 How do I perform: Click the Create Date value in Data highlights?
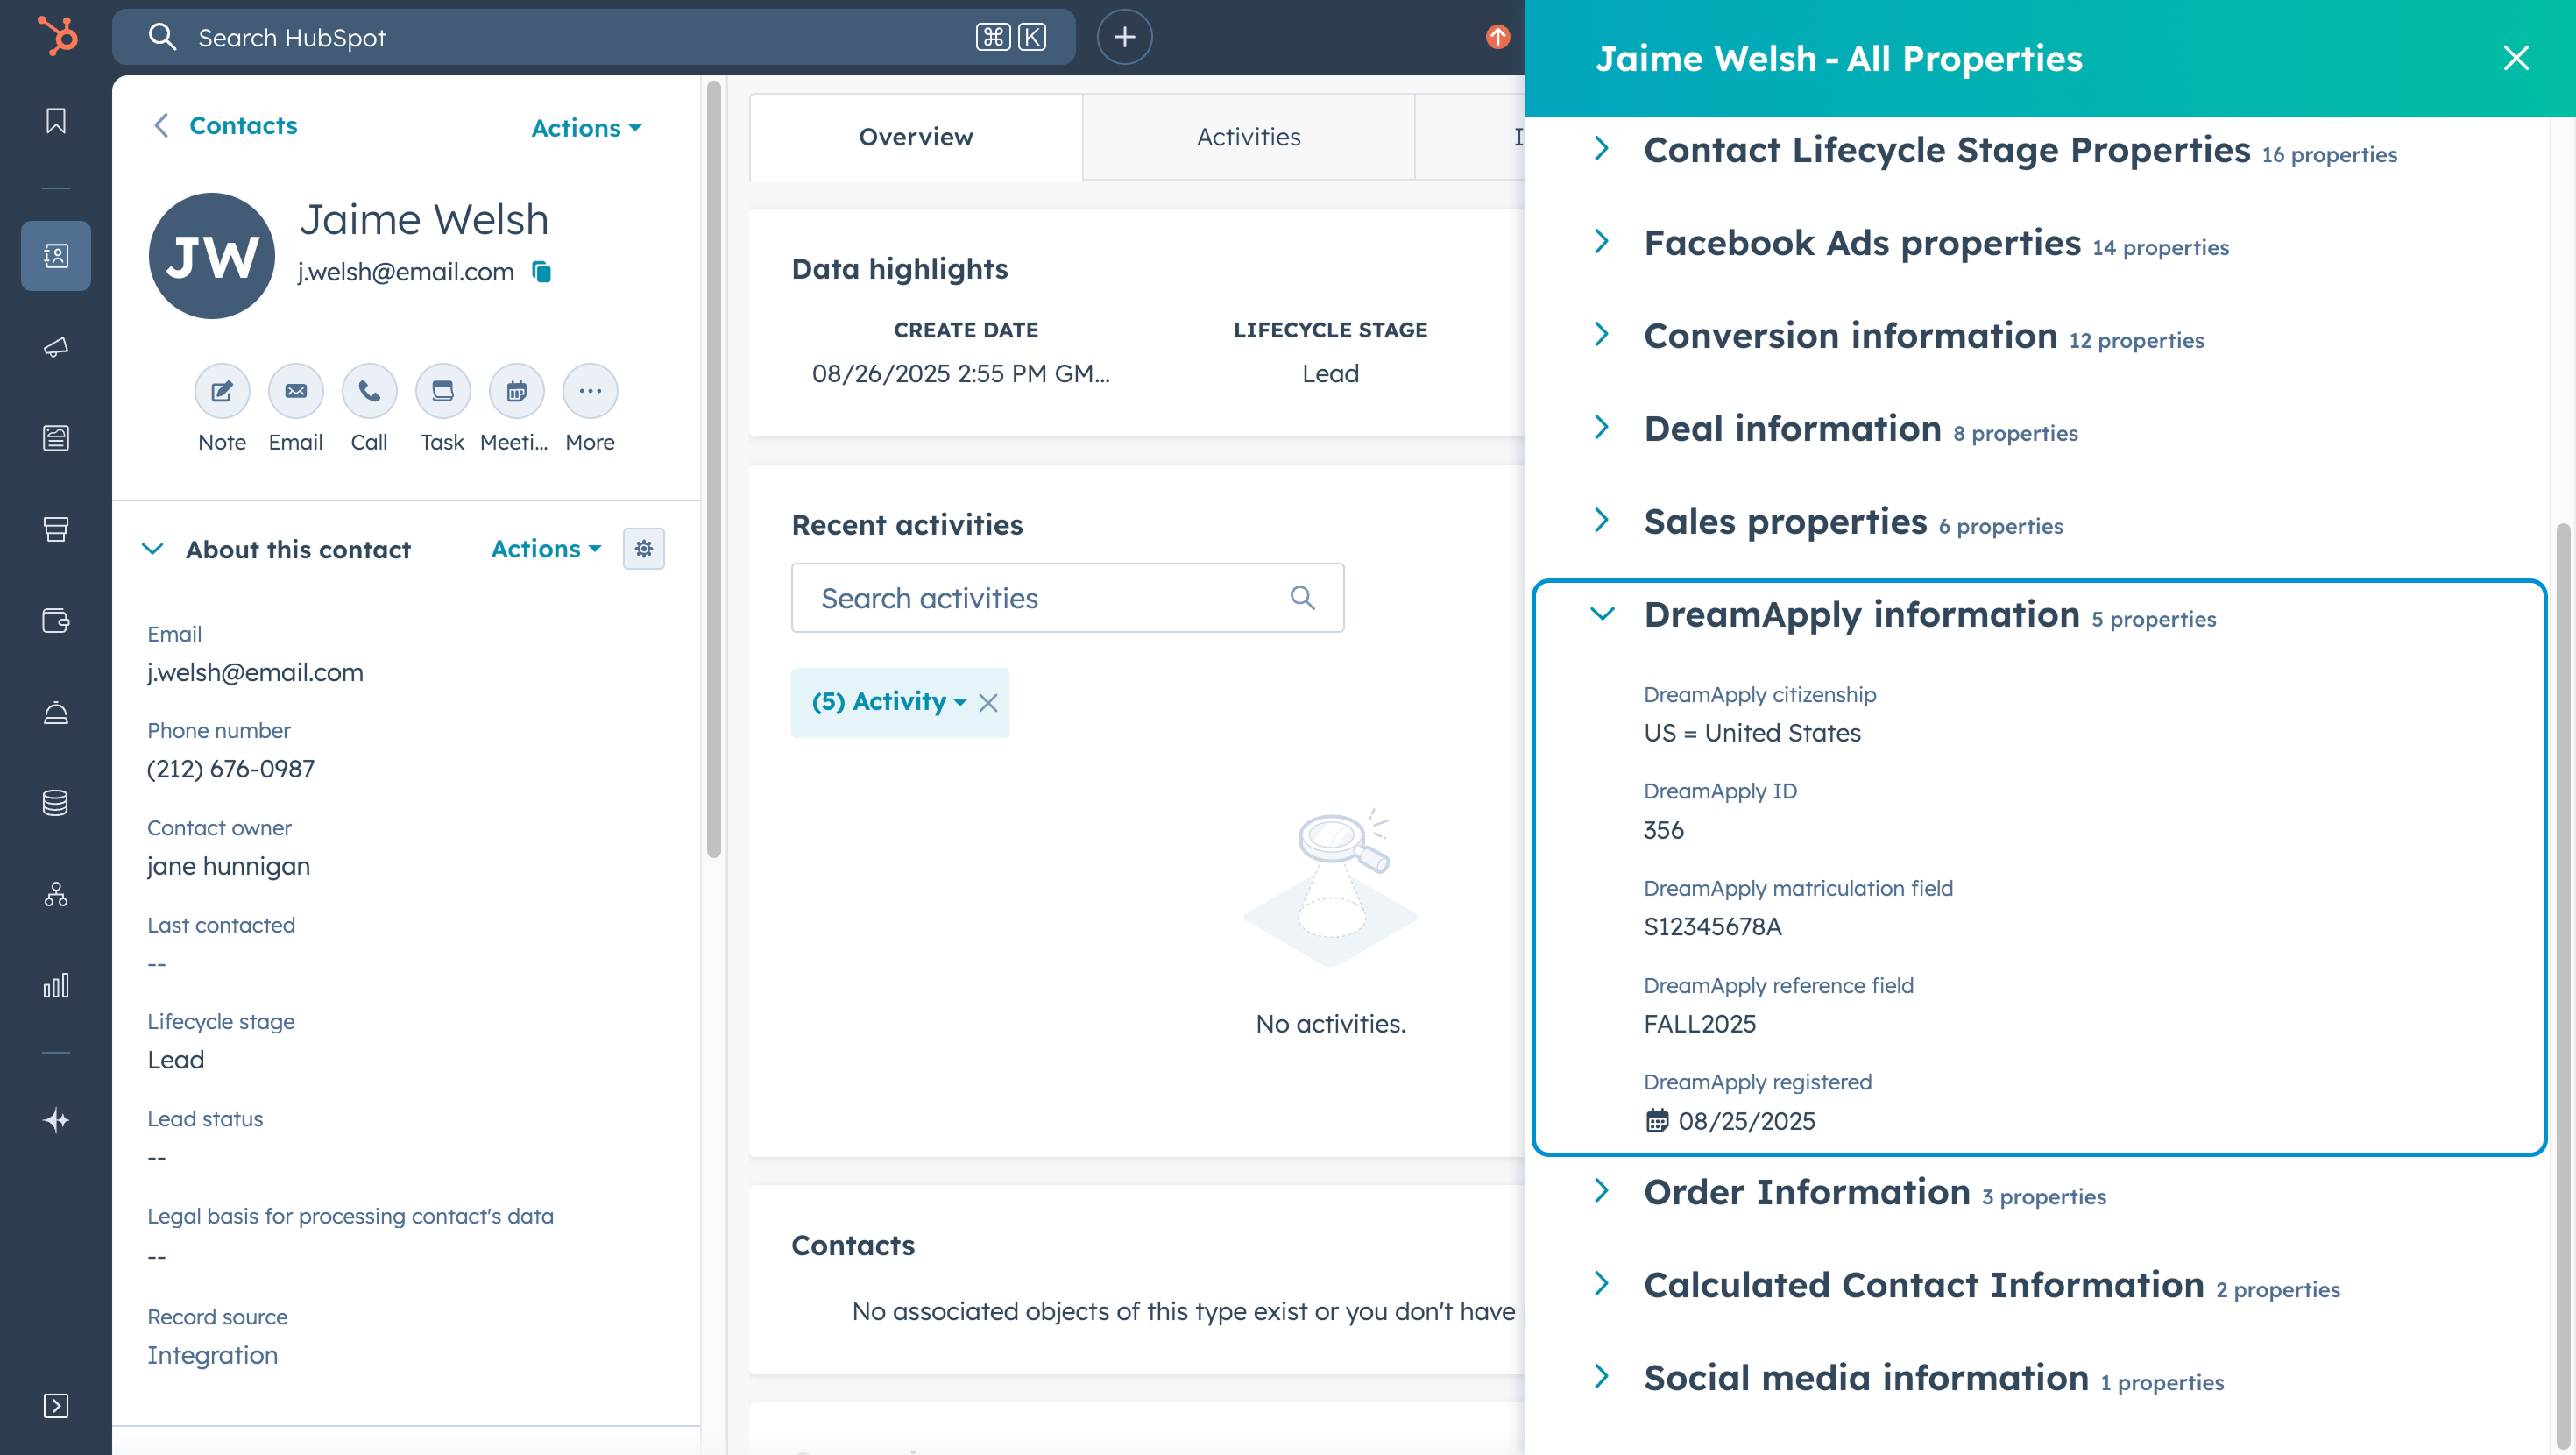[961, 373]
